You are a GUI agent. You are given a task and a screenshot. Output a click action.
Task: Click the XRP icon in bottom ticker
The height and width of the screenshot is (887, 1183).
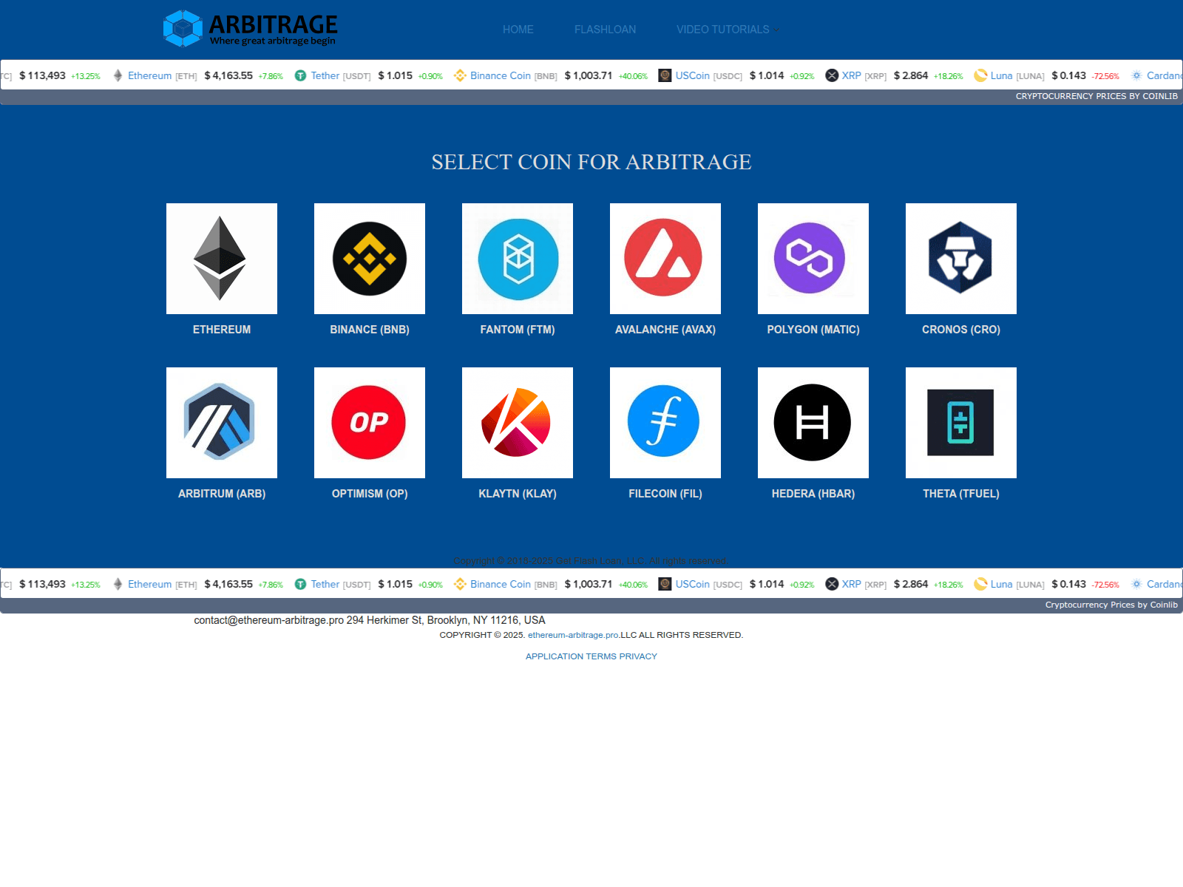point(832,584)
